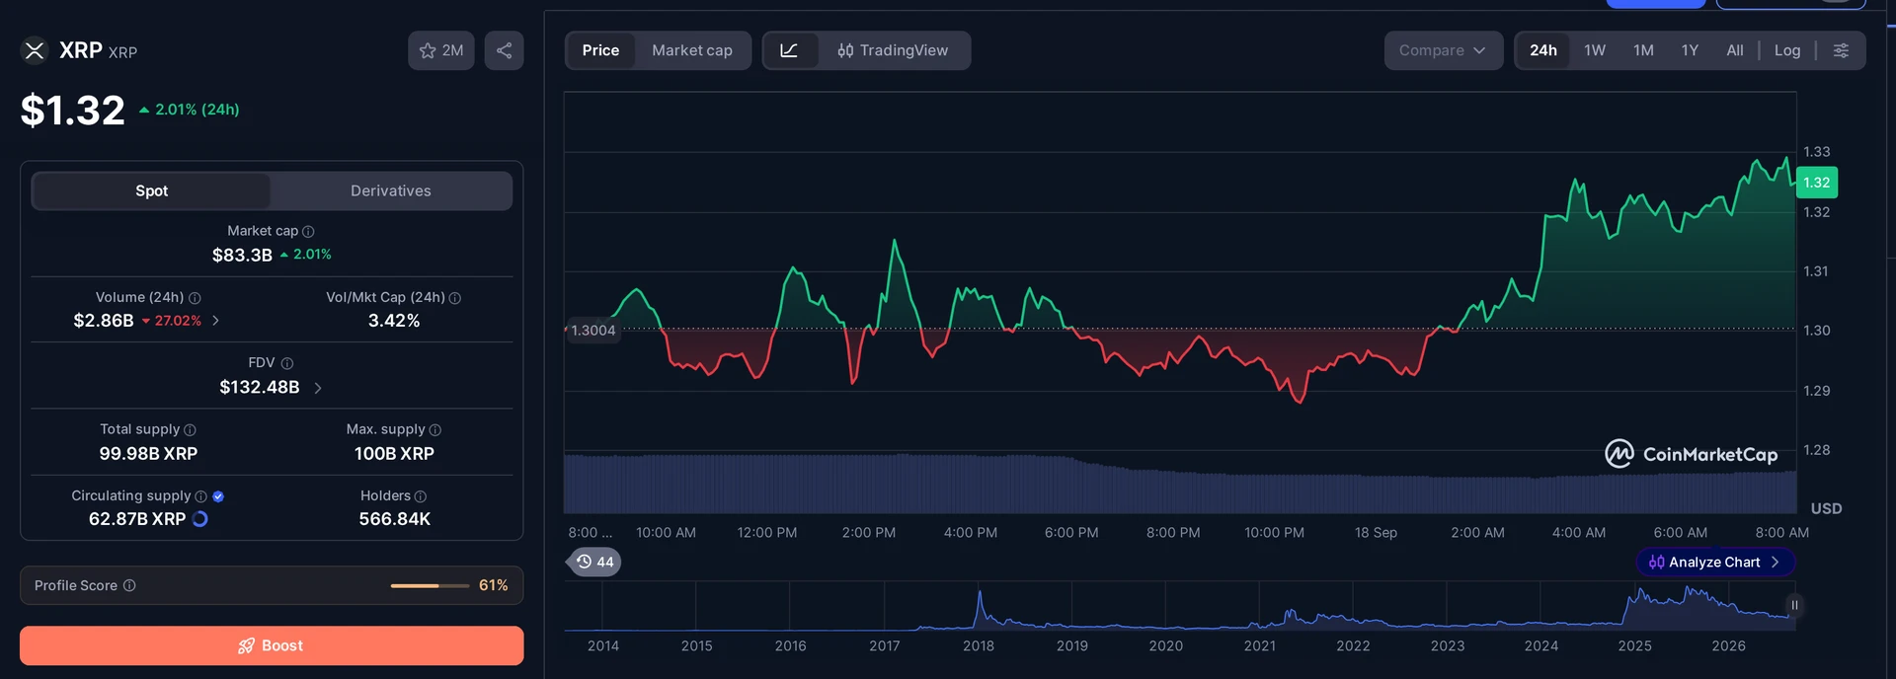This screenshot has height=679, width=1896.
Task: Toggle the Log scale option
Action: click(x=1787, y=50)
